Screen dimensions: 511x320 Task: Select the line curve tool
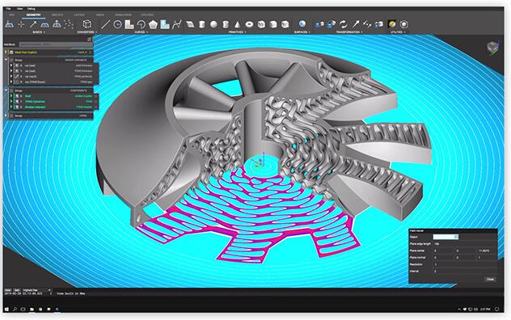coord(105,24)
